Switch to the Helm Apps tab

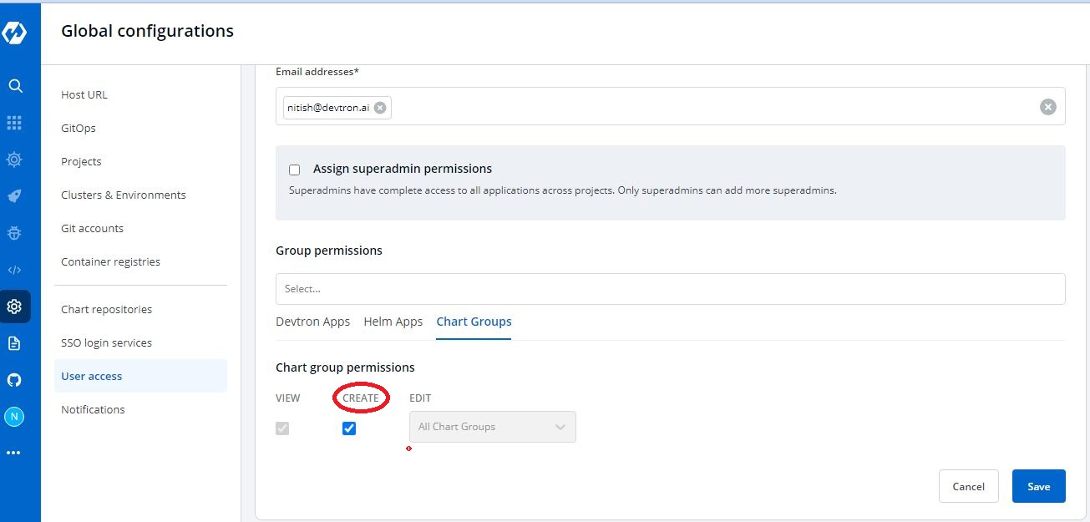[x=393, y=322]
